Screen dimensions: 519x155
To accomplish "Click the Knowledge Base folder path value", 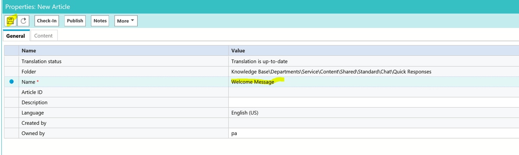I will point(331,71).
